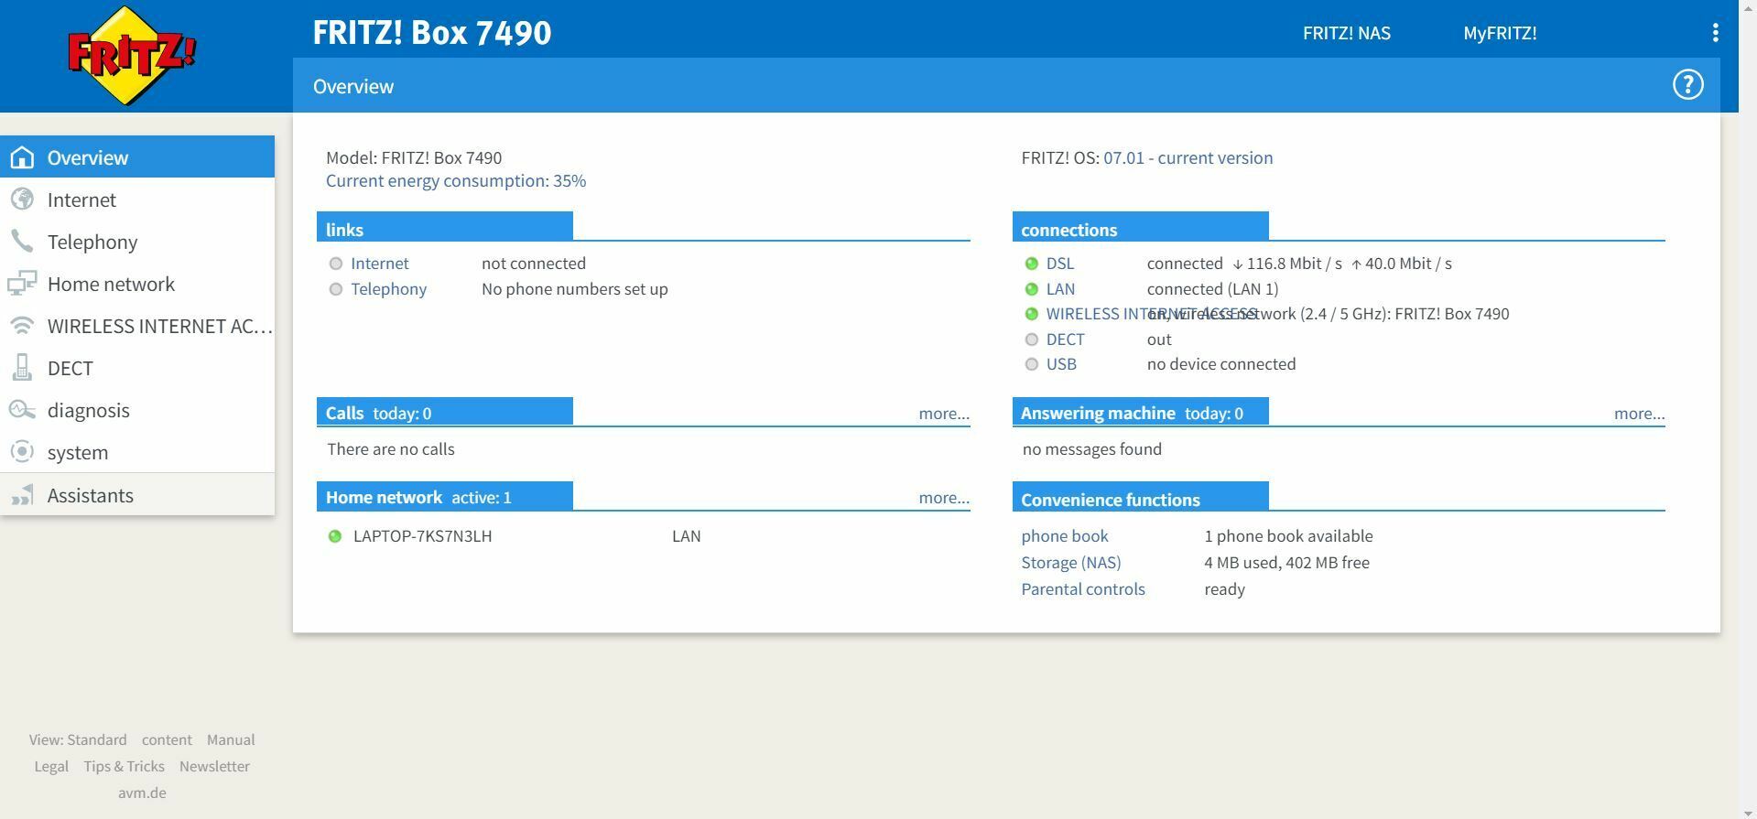This screenshot has height=819, width=1757.
Task: Open the phone book link
Action: (x=1065, y=536)
